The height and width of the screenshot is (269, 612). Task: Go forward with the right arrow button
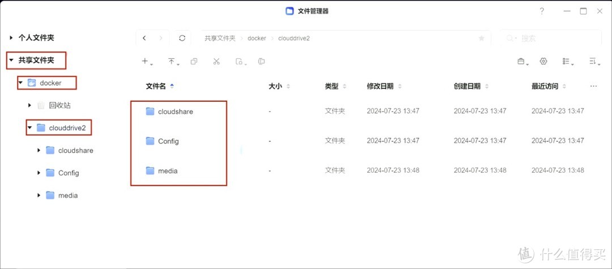tap(161, 38)
